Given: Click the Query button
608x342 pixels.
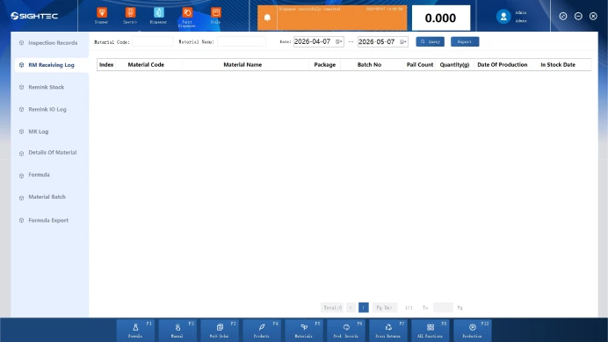Looking at the screenshot, I should [430, 41].
